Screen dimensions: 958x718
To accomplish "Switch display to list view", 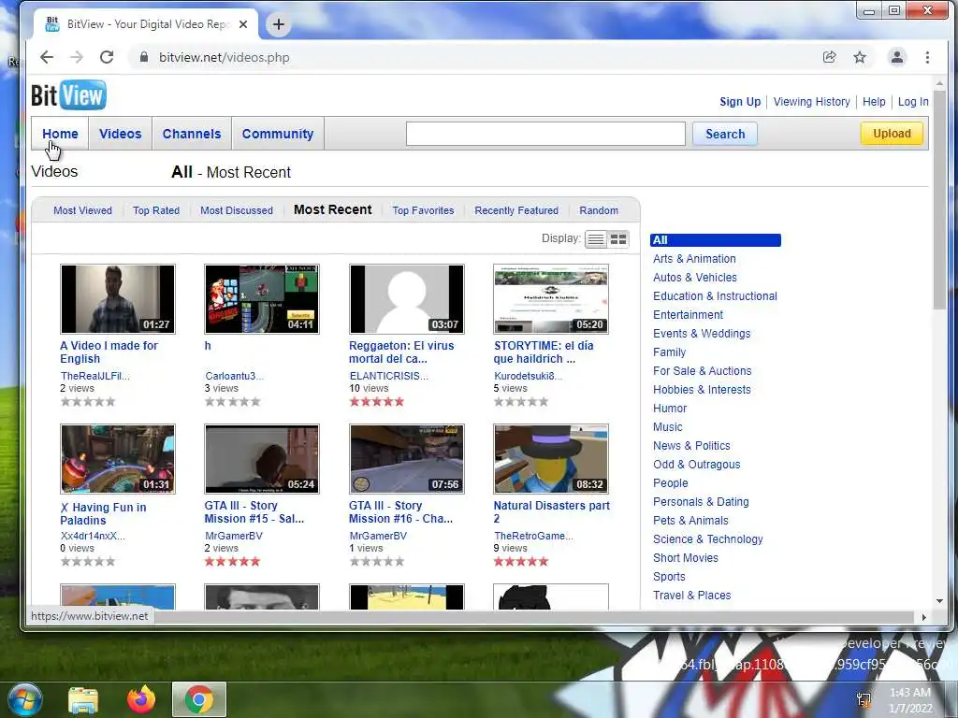I will coord(596,239).
